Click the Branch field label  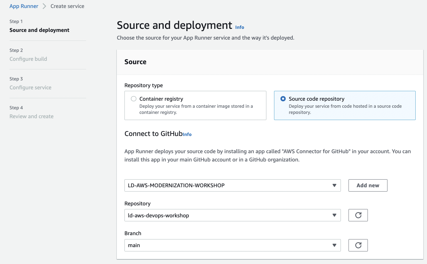click(133, 233)
